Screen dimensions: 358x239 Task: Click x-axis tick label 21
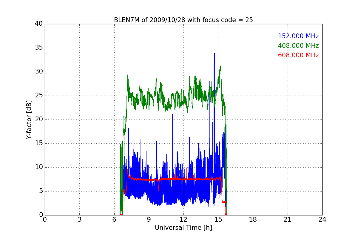288,220
